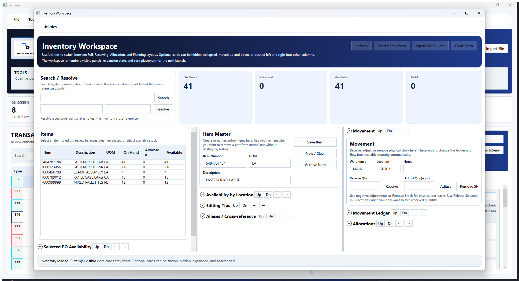This screenshot has width=519, height=281.
Task: Push Selected PO Availability card right
Action: 124,247
